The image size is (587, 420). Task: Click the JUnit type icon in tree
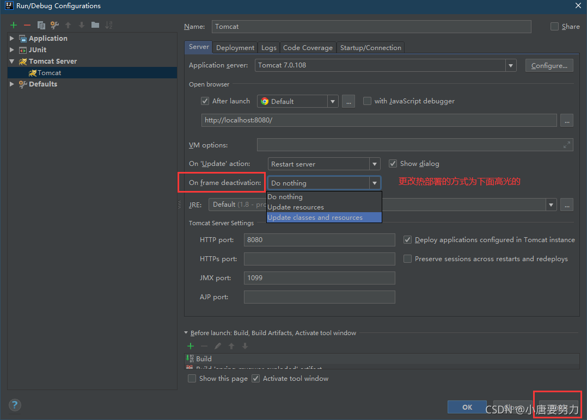point(23,50)
